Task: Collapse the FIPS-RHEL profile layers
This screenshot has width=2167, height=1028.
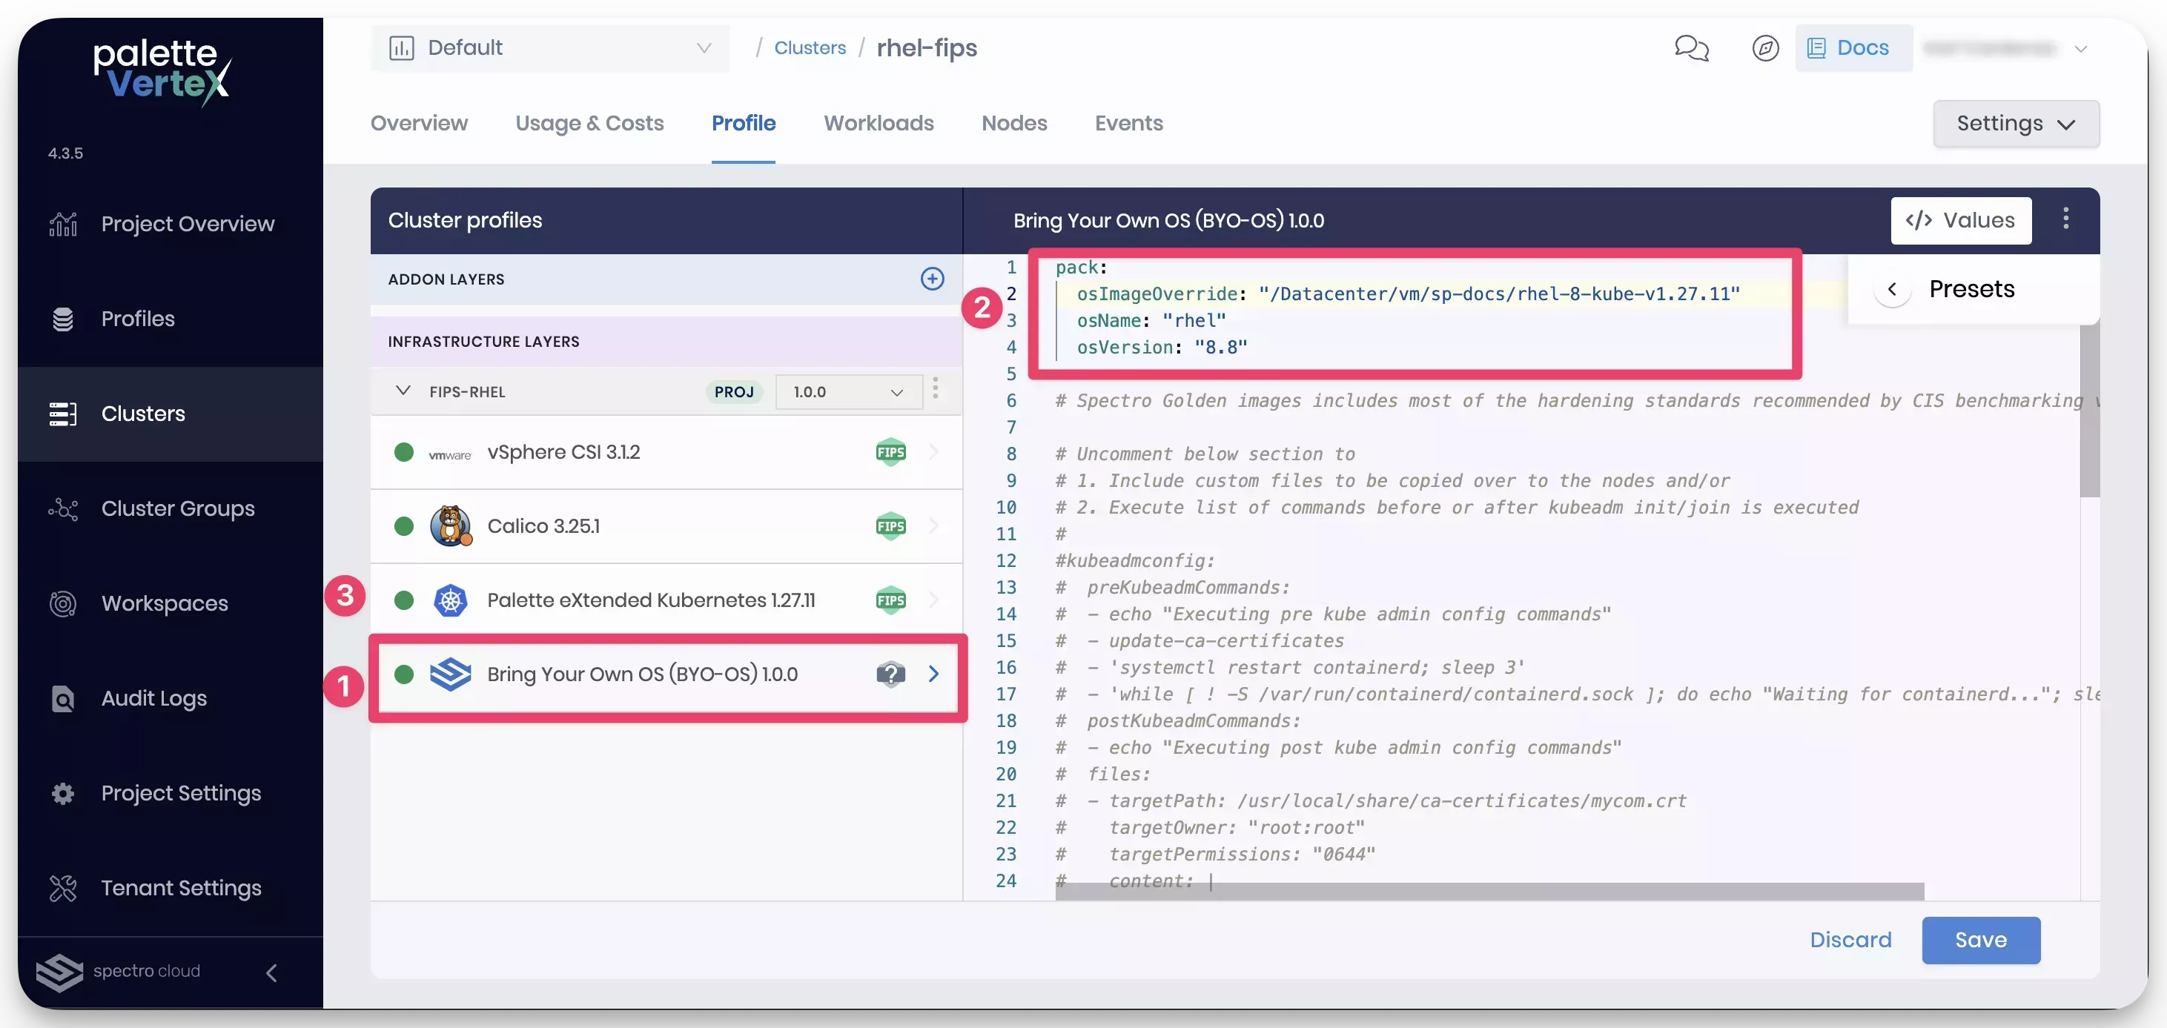Action: (403, 391)
